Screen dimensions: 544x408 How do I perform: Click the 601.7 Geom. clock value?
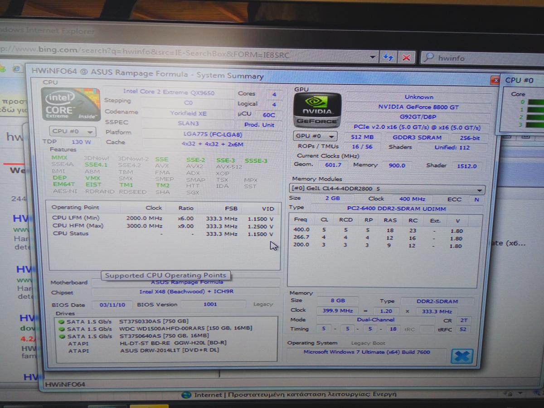coord(333,165)
